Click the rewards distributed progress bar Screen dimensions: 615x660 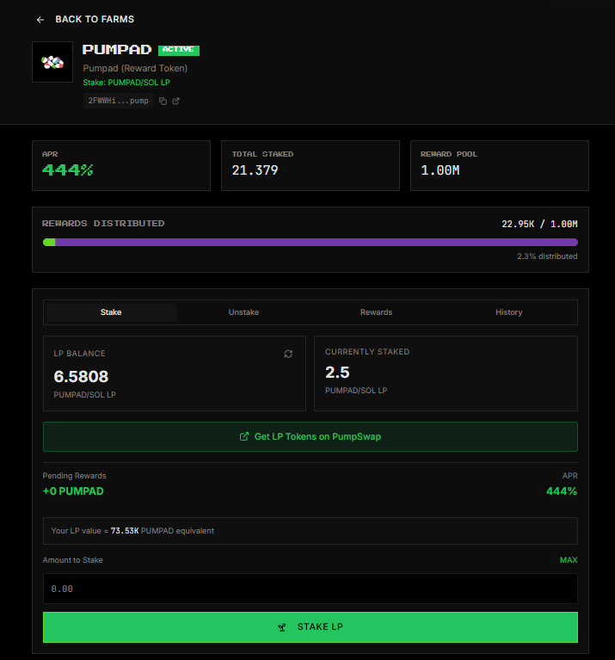click(x=311, y=242)
